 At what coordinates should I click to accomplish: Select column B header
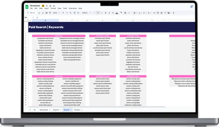(x=45, y=21)
